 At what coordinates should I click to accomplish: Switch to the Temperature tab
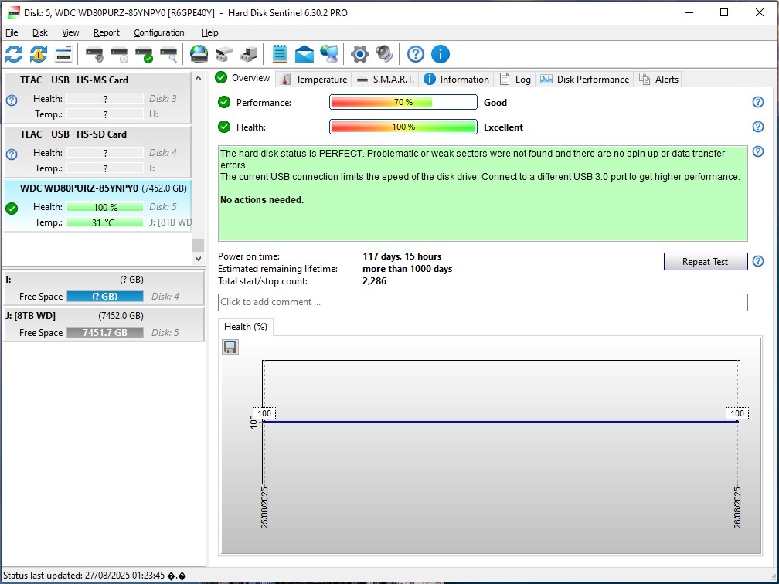[x=314, y=80]
